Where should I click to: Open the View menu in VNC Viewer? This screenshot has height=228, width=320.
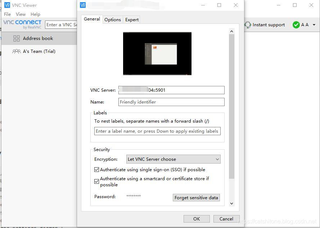click(x=21, y=14)
